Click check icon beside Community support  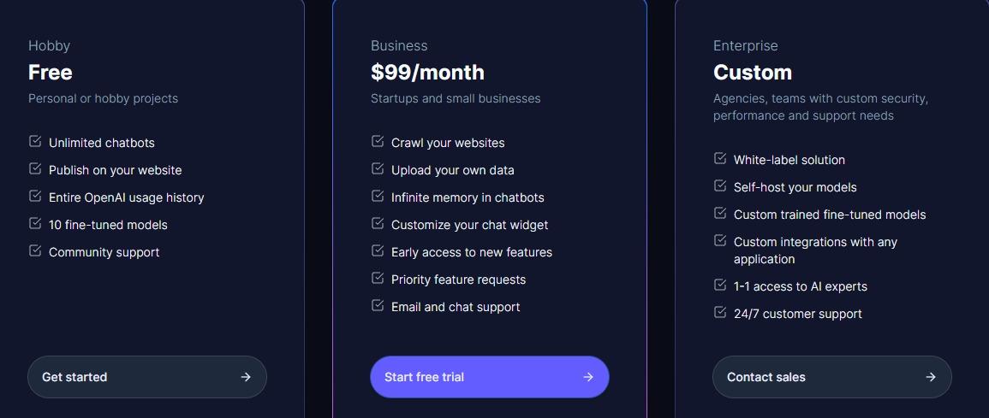coord(35,250)
